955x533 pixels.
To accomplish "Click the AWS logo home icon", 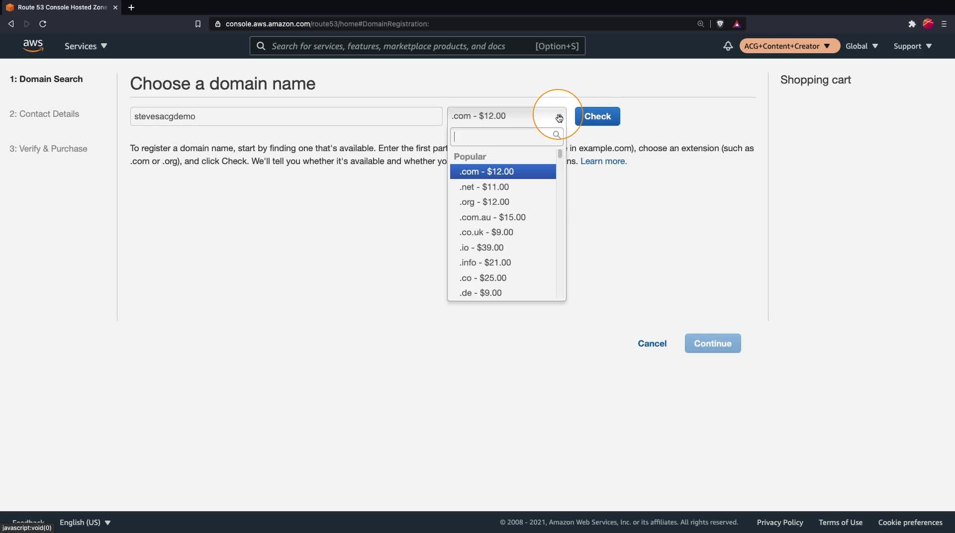I will click(33, 46).
